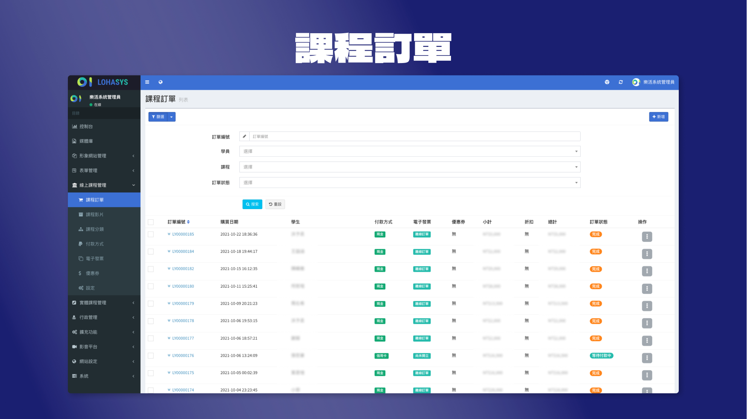The image size is (747, 419).
Task: Expand the 篩選 button dropdown arrow
Action: pos(172,117)
